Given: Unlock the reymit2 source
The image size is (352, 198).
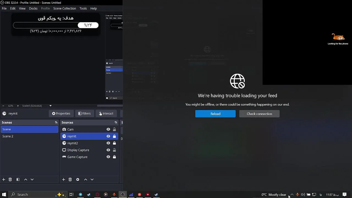Looking at the screenshot, I should 114,143.
